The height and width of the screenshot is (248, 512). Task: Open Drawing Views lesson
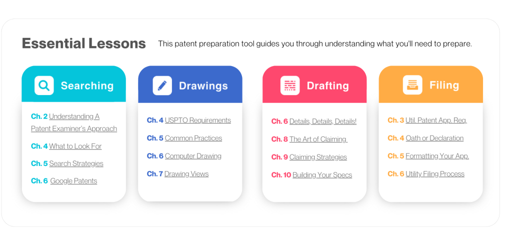pos(186,174)
